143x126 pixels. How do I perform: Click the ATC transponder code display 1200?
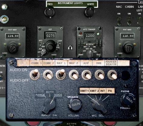(x=90, y=36)
